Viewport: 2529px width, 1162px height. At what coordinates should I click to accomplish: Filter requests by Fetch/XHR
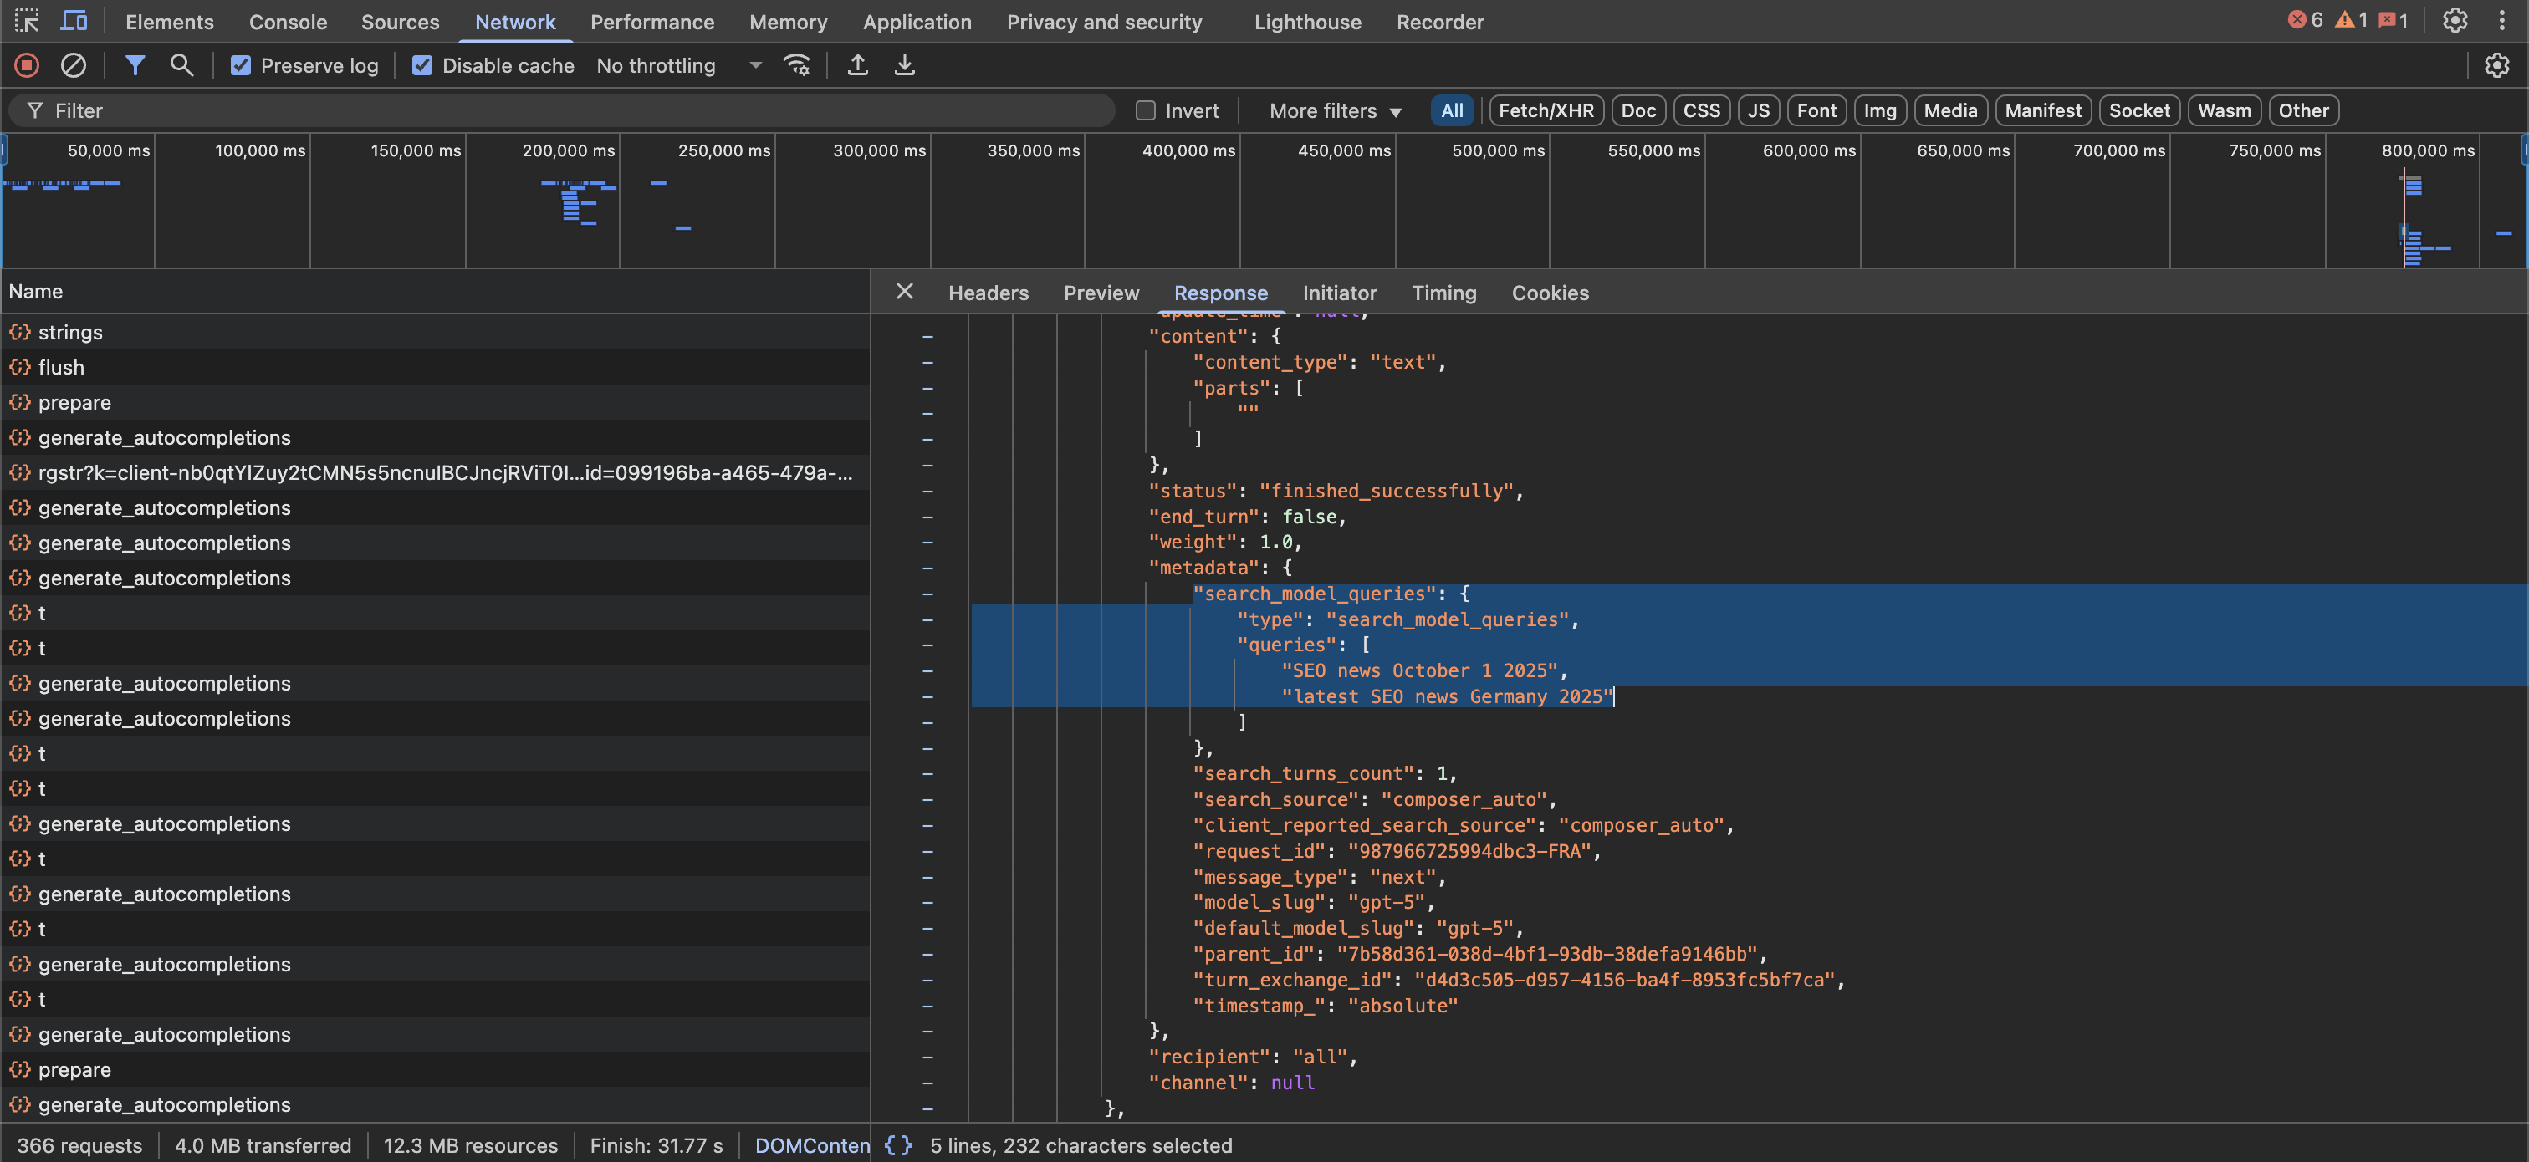(x=1545, y=110)
